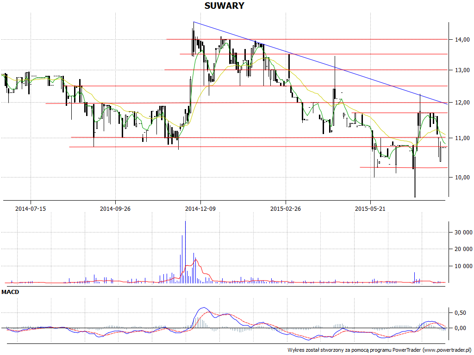Click the 2014-09-26 date label

coord(115,208)
